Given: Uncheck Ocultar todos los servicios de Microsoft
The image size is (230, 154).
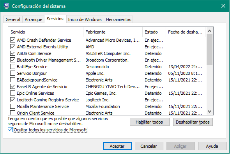Looking at the screenshot, I should tap(10, 130).
